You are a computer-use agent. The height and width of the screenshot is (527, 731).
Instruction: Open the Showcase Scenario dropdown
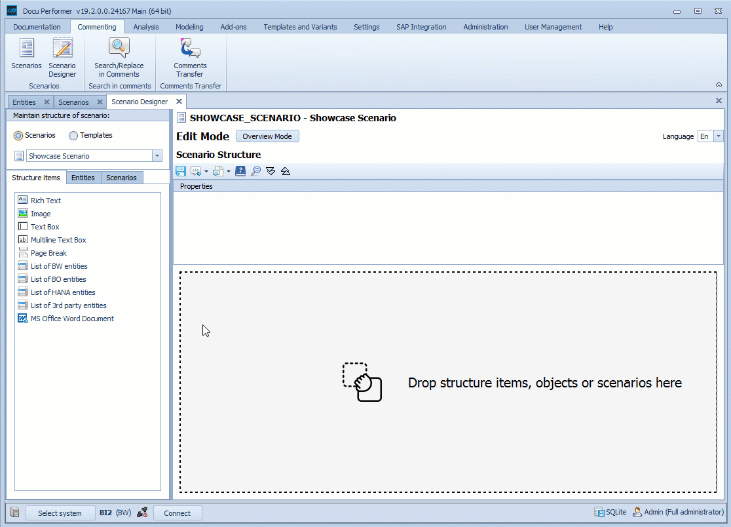[155, 156]
